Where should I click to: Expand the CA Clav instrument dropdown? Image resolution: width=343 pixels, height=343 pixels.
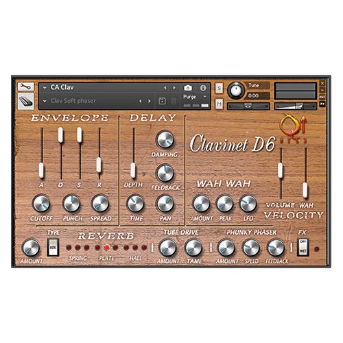tap(45, 88)
